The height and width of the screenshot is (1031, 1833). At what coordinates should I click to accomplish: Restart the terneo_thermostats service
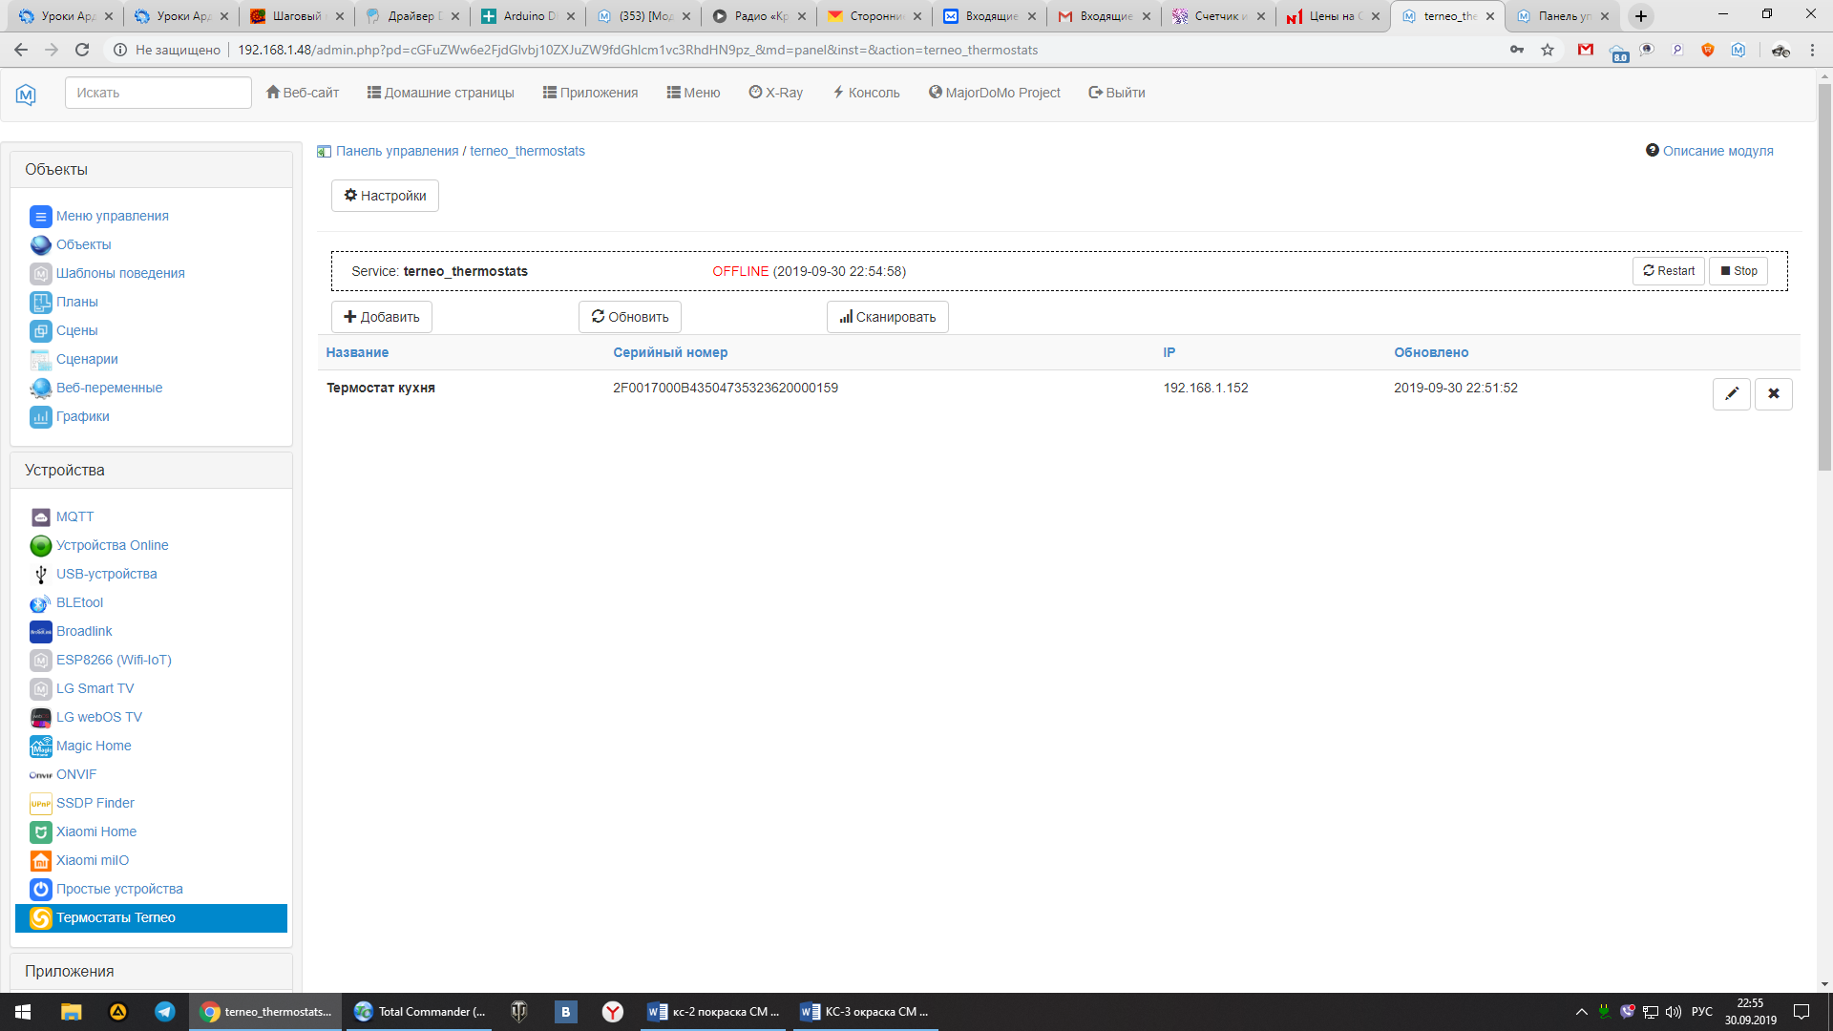1668,271
